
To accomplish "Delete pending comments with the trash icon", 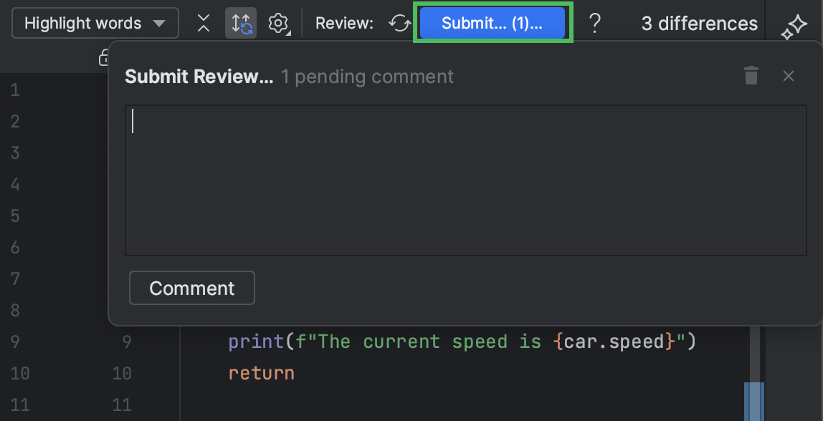I will [x=751, y=75].
